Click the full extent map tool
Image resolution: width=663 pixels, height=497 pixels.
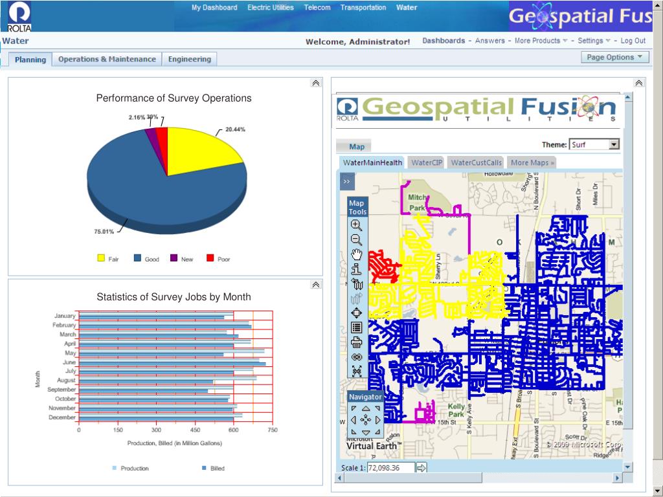coord(357,313)
